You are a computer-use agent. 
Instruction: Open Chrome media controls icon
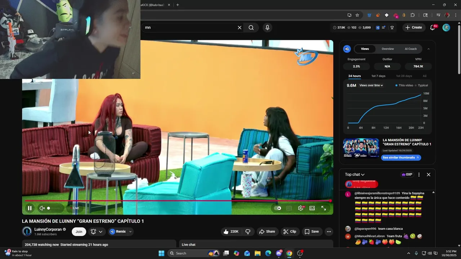tap(438, 15)
